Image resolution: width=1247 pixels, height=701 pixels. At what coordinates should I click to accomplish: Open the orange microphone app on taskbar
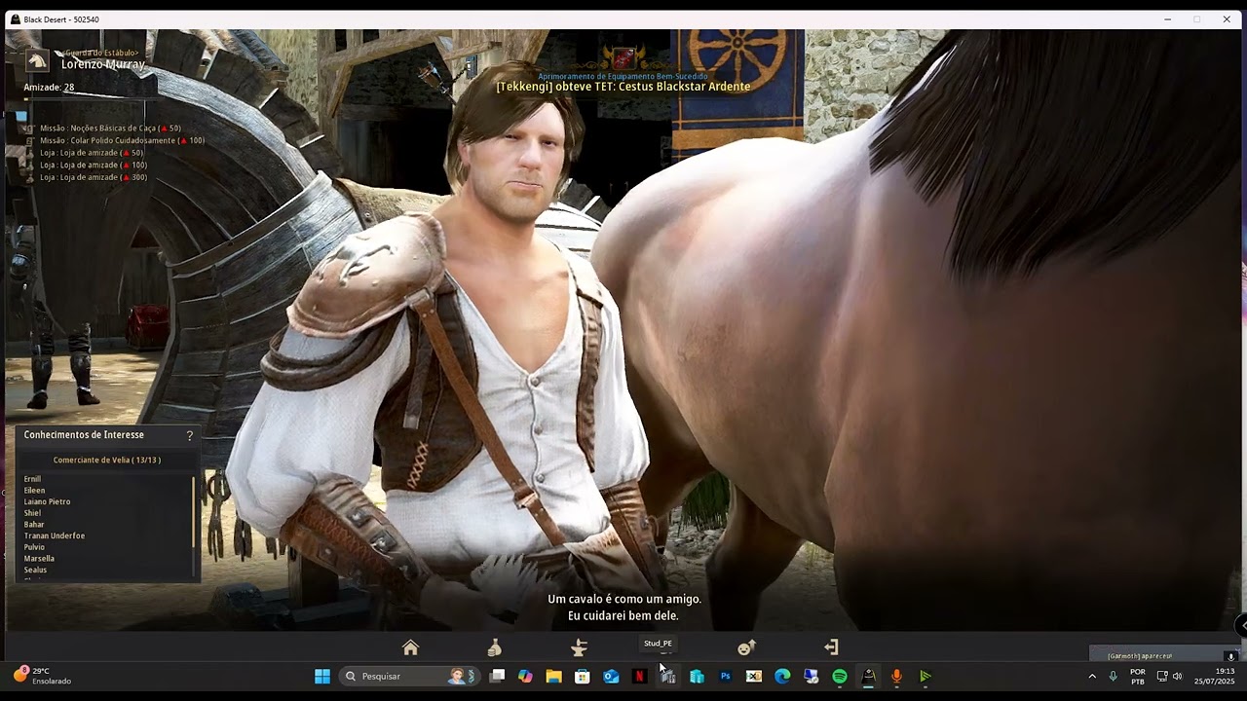pos(896,676)
